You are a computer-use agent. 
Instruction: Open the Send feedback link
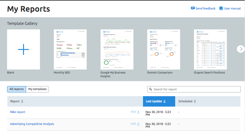[x=205, y=9]
